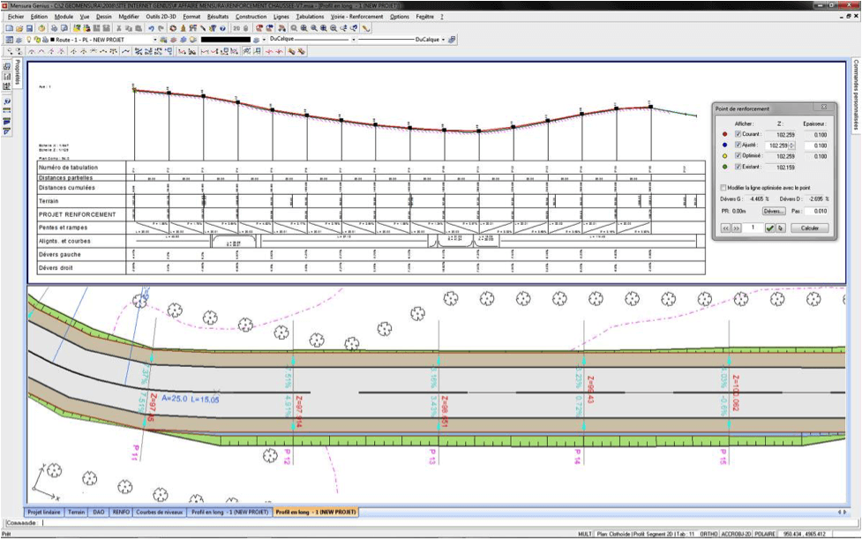Expand the DuCalque line type dropdown
Image resolution: width=862 pixels, height=539 pixels.
[354, 40]
